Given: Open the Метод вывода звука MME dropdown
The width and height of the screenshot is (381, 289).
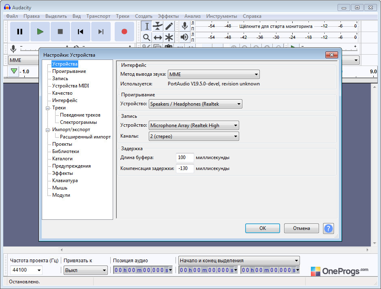Looking at the screenshot, I should [x=214, y=74].
